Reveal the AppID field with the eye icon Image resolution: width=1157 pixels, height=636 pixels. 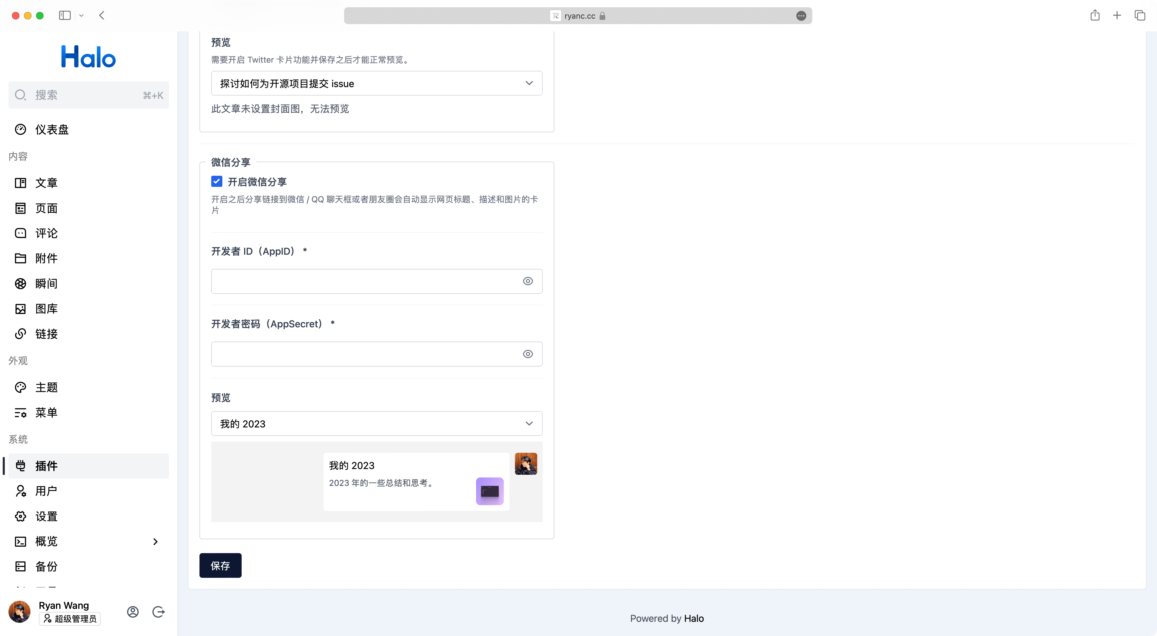coord(528,281)
